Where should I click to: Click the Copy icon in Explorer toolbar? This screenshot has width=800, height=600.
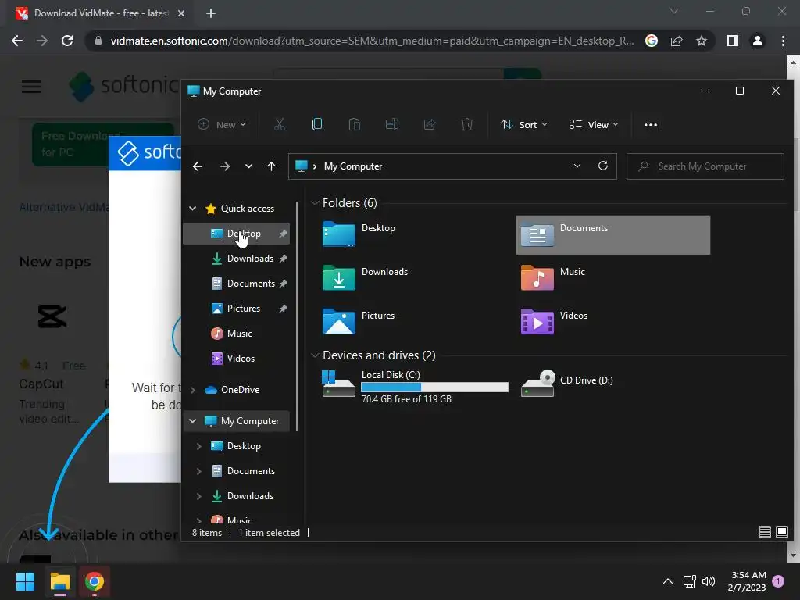[317, 124]
